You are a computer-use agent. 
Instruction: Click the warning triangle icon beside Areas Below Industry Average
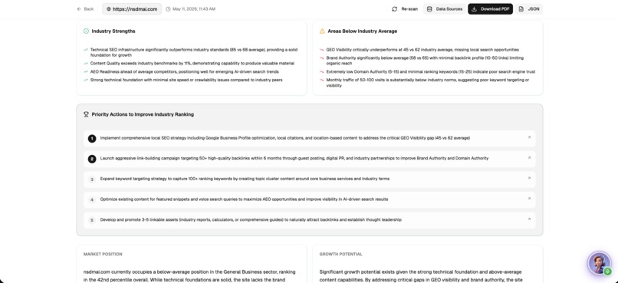[x=322, y=31]
